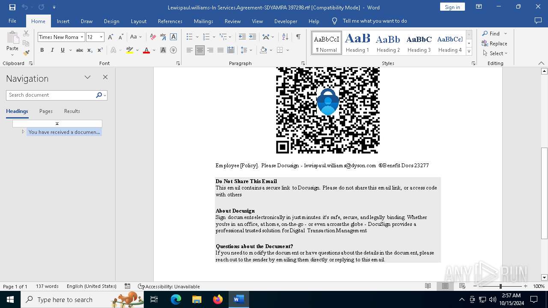Screen dimensions: 548x308
Task: Open Ribbon Display Options icon
Action: [479, 7]
